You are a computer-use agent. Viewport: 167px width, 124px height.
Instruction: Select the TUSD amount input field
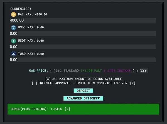(x=82, y=60)
